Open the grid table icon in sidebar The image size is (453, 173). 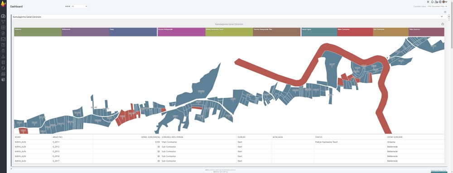(x=3, y=28)
